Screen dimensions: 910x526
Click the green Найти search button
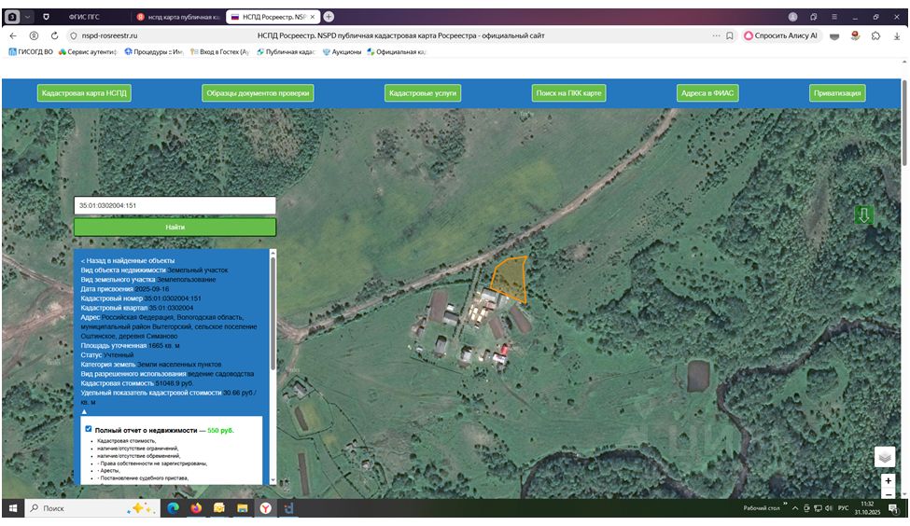[x=175, y=227]
